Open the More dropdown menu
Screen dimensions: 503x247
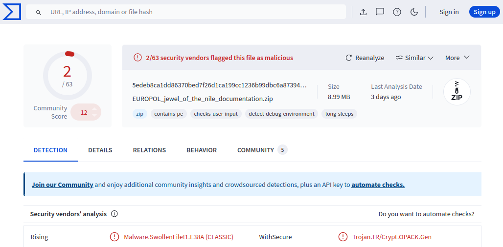457,58
